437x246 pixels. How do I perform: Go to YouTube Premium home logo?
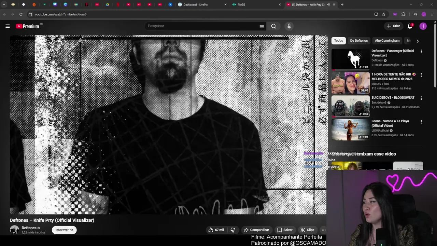pyautogui.click(x=27, y=26)
